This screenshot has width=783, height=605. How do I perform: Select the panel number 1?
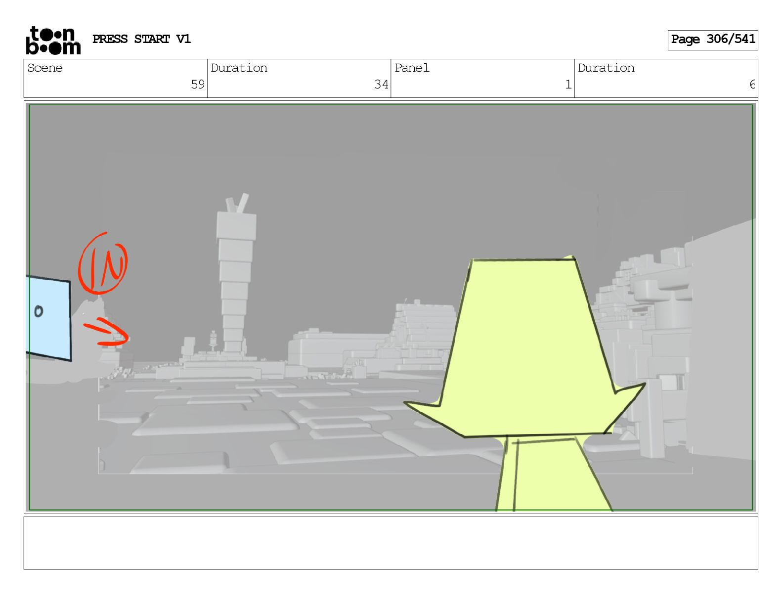568,85
